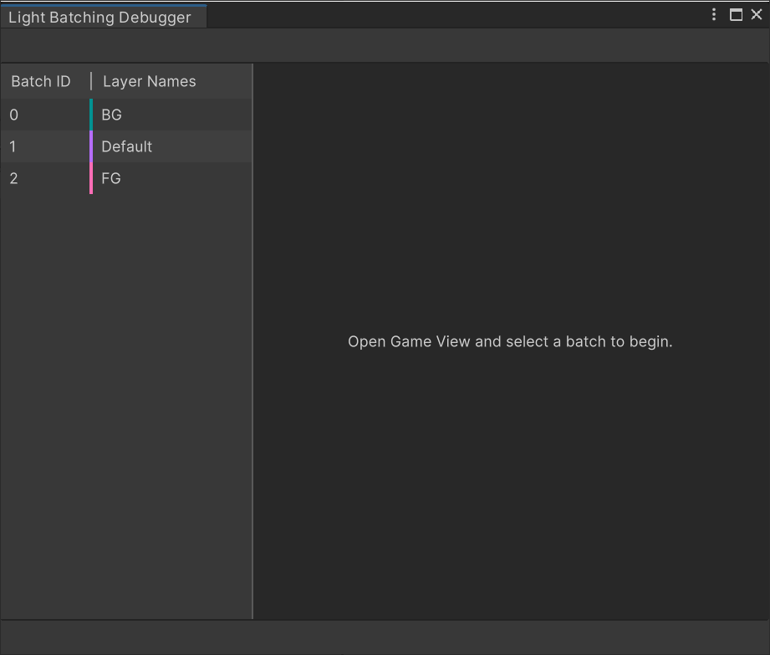
Task: Click the divider between batch list and detail panel
Action: point(252,335)
